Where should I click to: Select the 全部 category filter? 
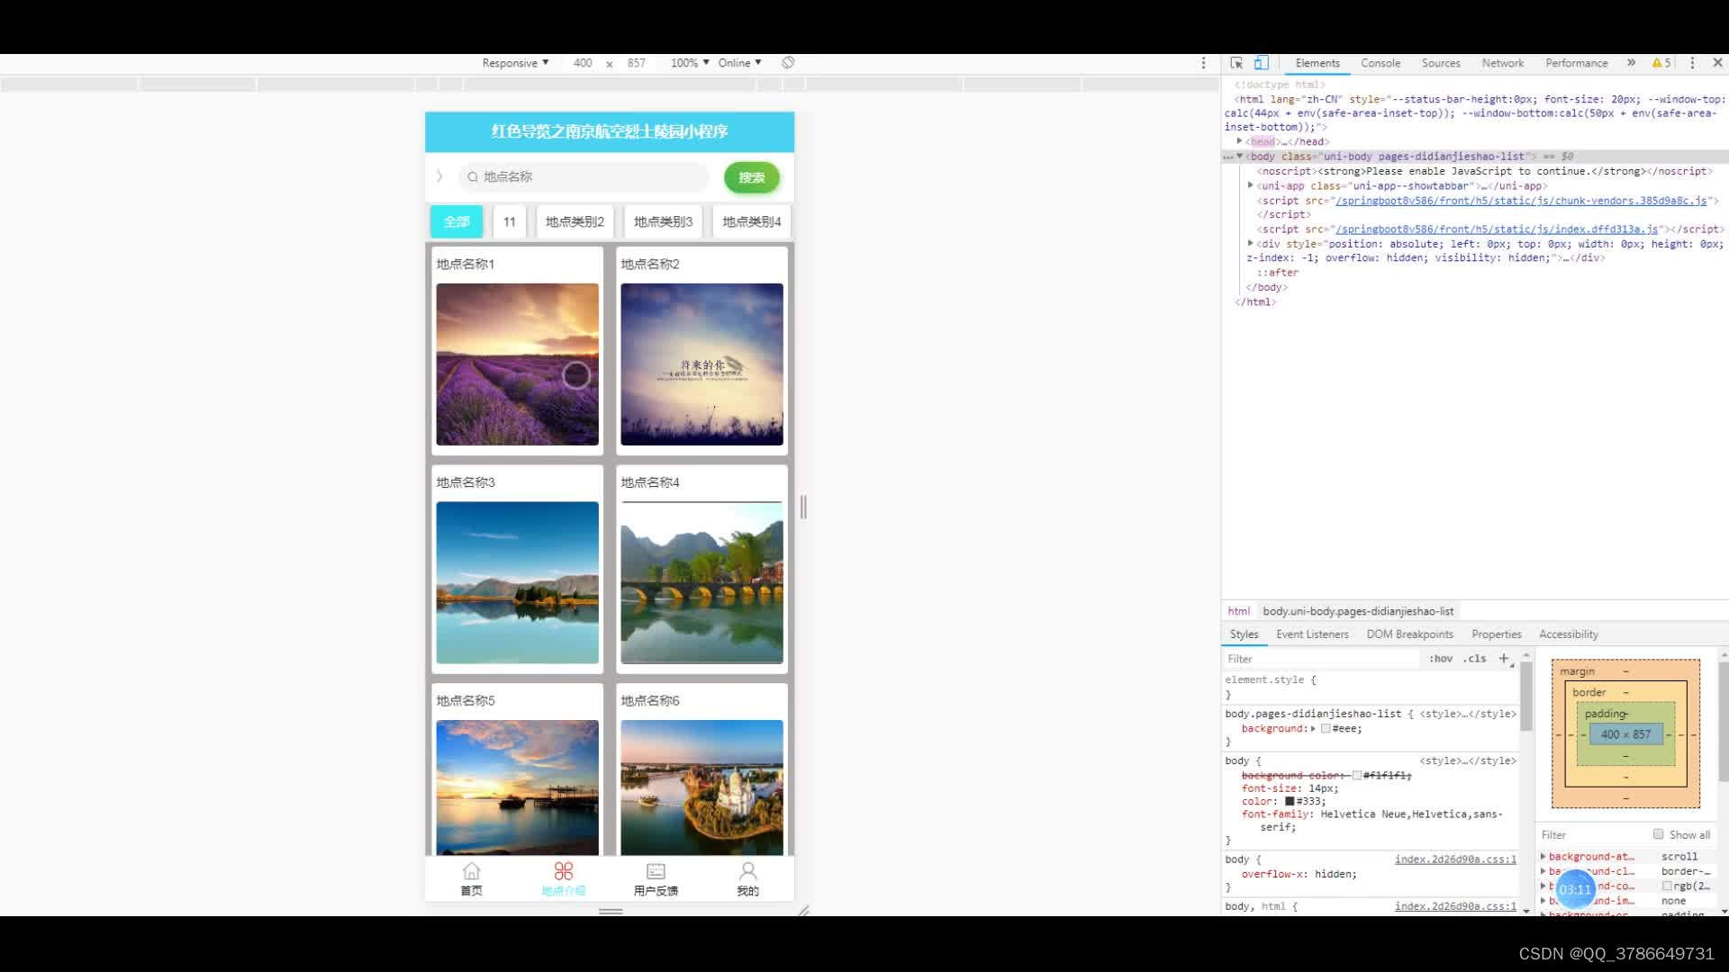point(457,221)
